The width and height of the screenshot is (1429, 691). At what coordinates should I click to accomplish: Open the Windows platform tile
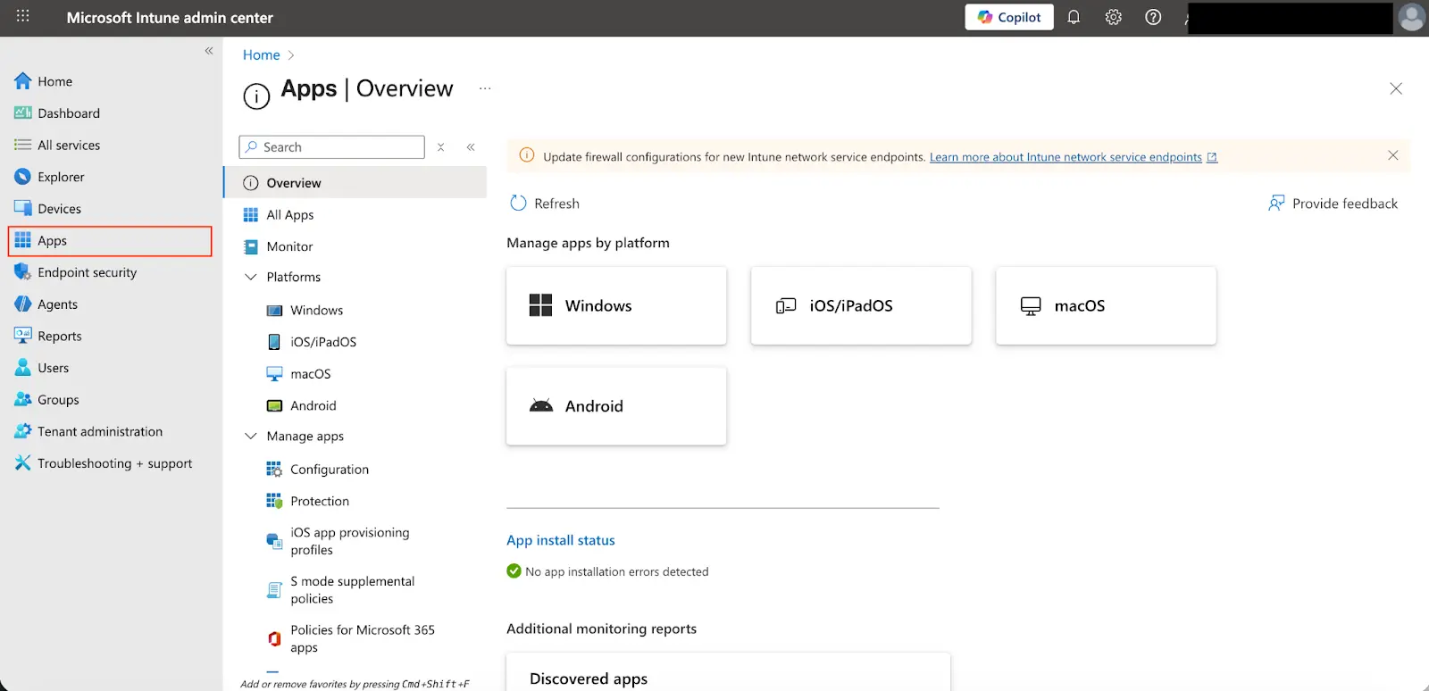616,305
